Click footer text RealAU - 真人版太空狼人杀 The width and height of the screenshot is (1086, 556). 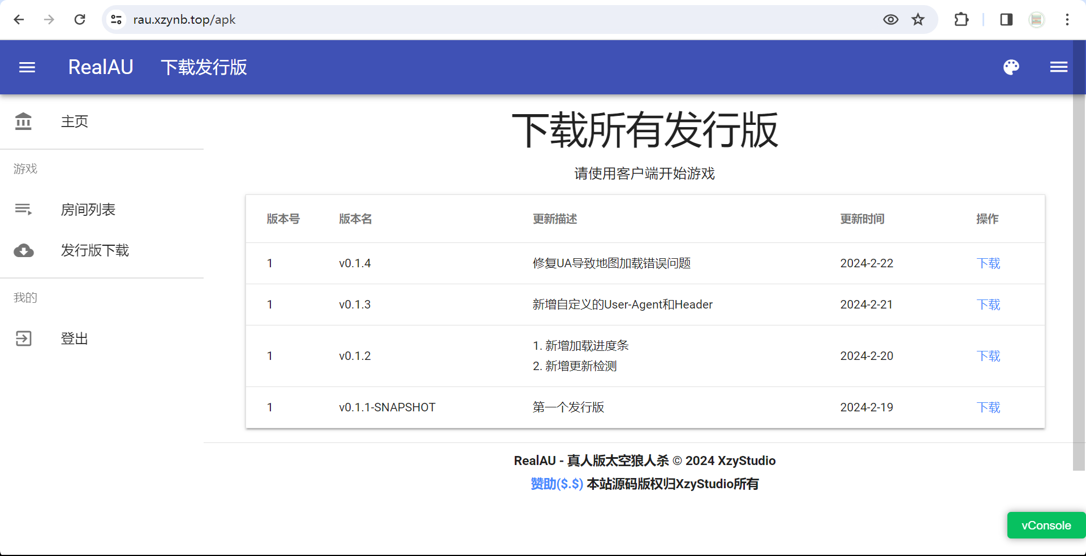pyautogui.click(x=592, y=461)
